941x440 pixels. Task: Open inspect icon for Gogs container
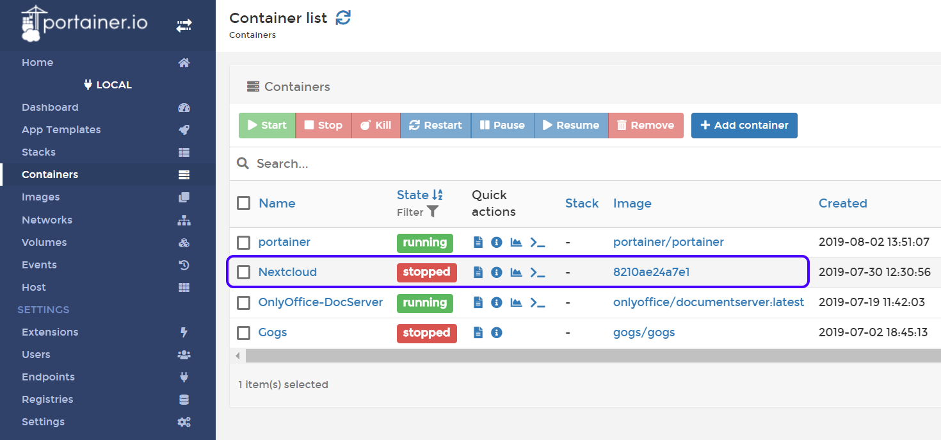(496, 332)
